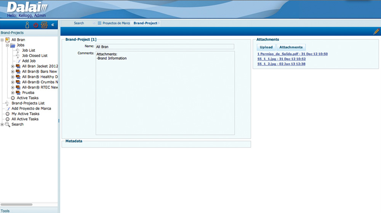Open the 55_1_2.jpg attachment link
This screenshot has height=213, width=381.
(x=281, y=64)
